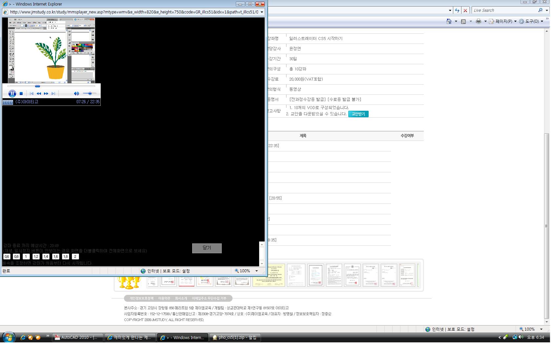Set playback speed to 2
Image resolution: width=551 pixels, height=344 pixels.
click(x=75, y=257)
